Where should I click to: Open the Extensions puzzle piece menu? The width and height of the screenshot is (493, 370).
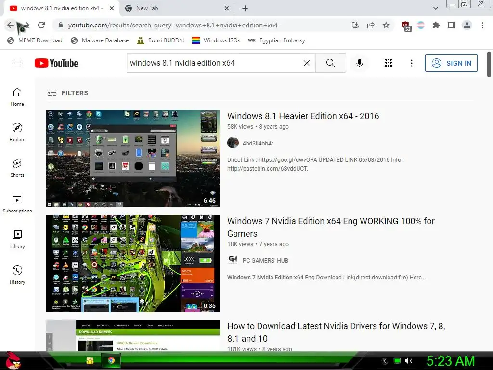point(436,25)
